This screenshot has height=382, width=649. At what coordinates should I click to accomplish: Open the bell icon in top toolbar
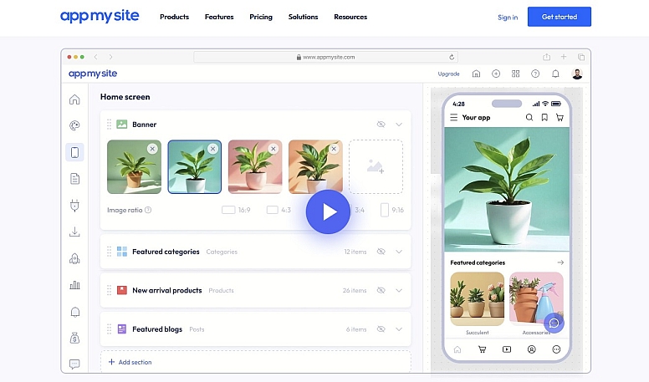click(555, 74)
